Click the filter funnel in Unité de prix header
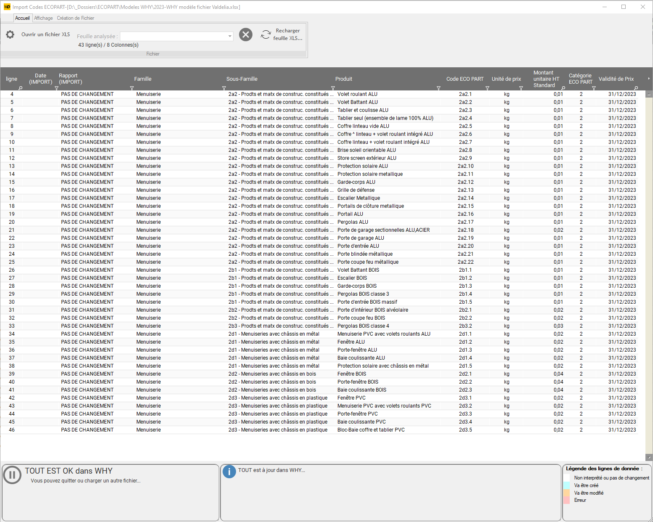Viewport: 653px width, 522px height. [521, 88]
